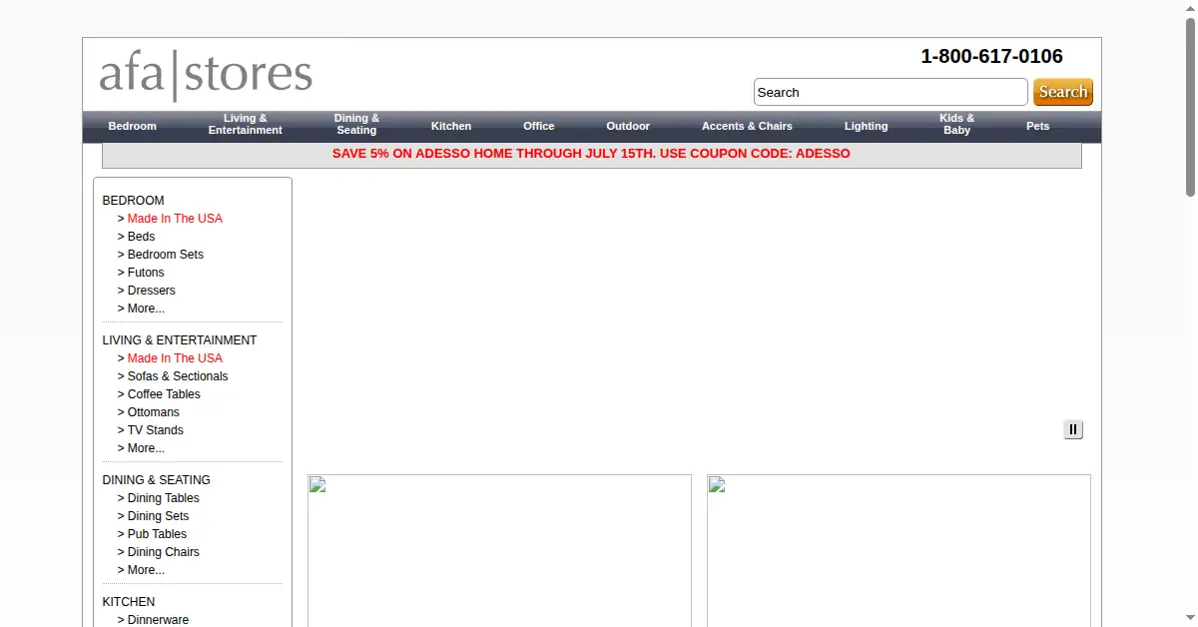Expand More under Bedroom category

tap(146, 309)
